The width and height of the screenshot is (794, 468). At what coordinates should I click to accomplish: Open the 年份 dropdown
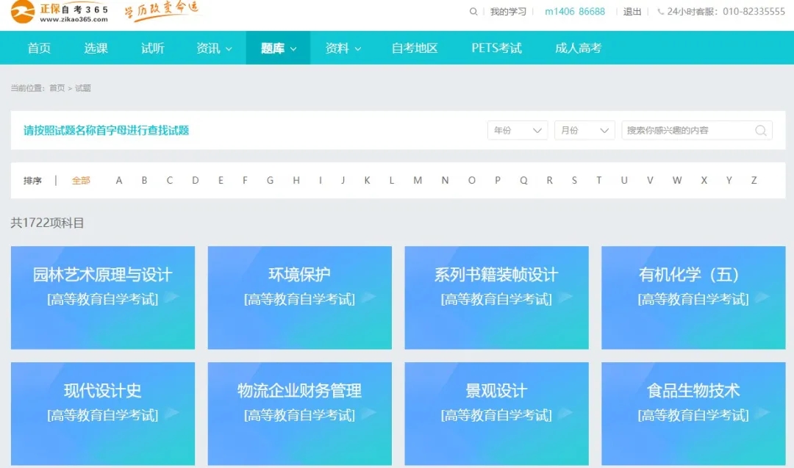tap(517, 130)
